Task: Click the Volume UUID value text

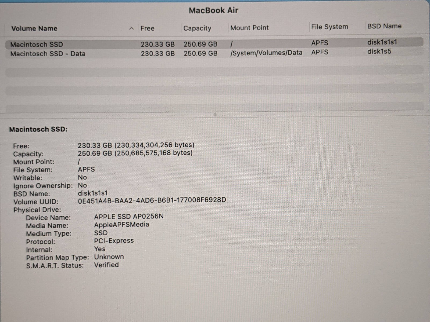Action: click(152, 200)
